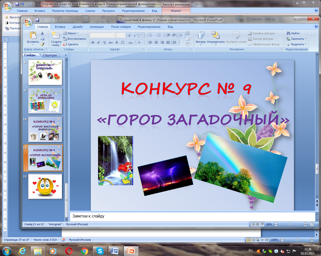
Task: Click the Increase list indent icon
Action: 174,35
